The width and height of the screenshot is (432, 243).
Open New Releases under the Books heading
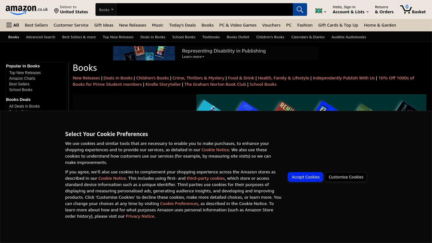point(86,78)
